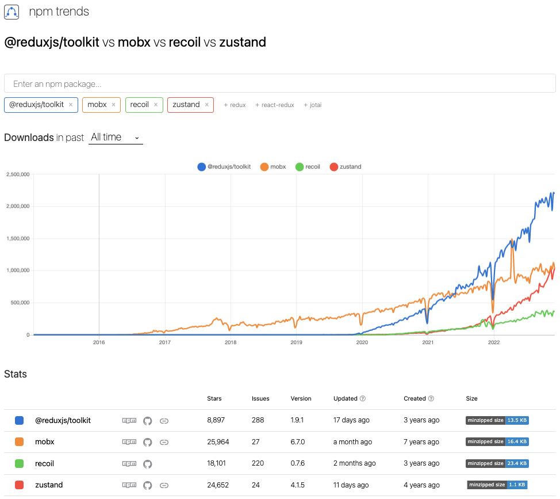Open npm page for @reduxjs/toolkit
This screenshot has height=499, width=560.
129,420
